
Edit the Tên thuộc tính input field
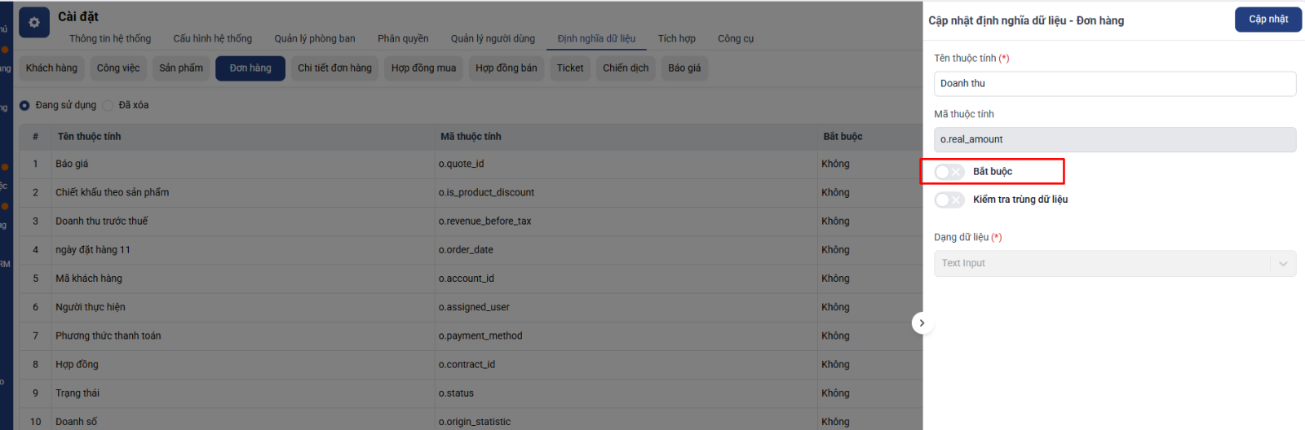[1114, 84]
